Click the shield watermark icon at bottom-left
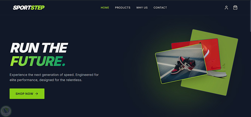The image size is (251, 117). click(x=6, y=111)
